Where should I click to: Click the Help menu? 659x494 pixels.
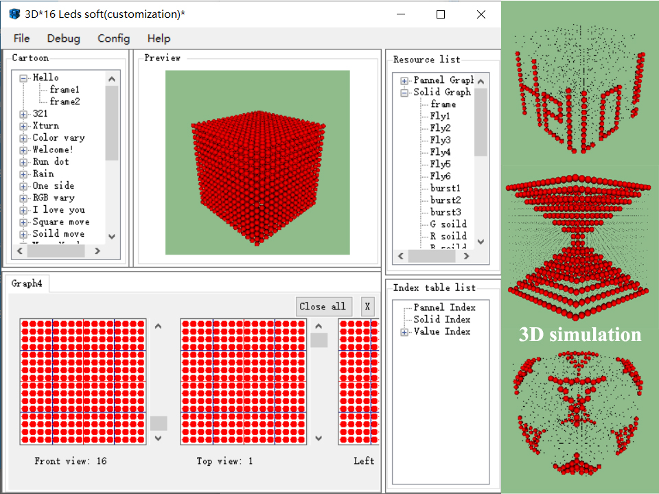tap(159, 38)
